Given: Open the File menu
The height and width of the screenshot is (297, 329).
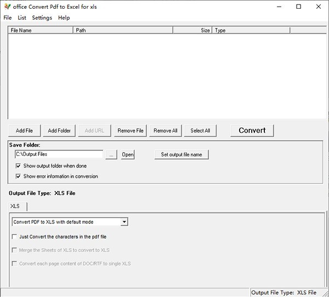Looking at the screenshot, I should tap(8, 18).
